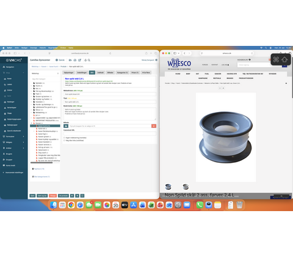Click the collapse icon on the Webshop panel header
293x257 pixels.
coord(58,73)
